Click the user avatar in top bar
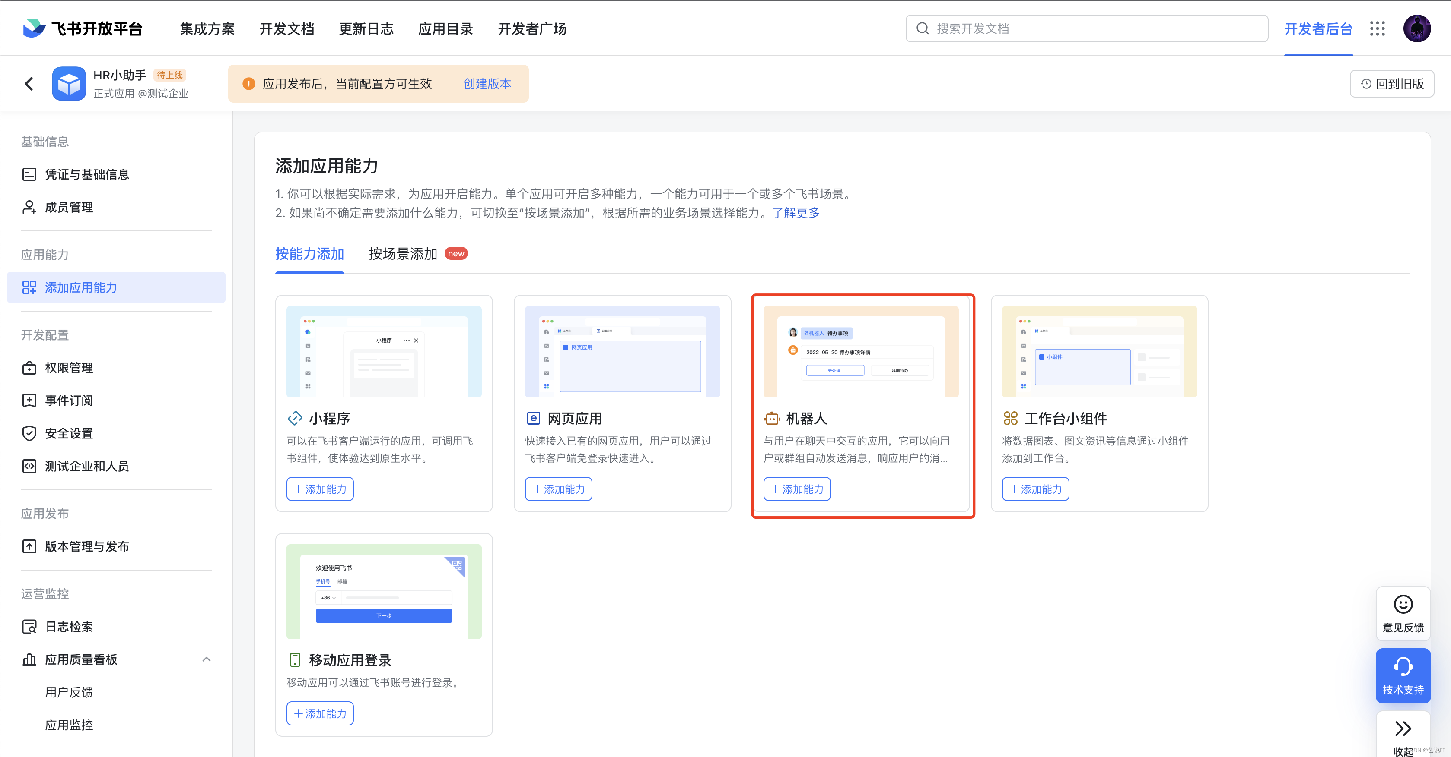The height and width of the screenshot is (757, 1451). coord(1416,28)
